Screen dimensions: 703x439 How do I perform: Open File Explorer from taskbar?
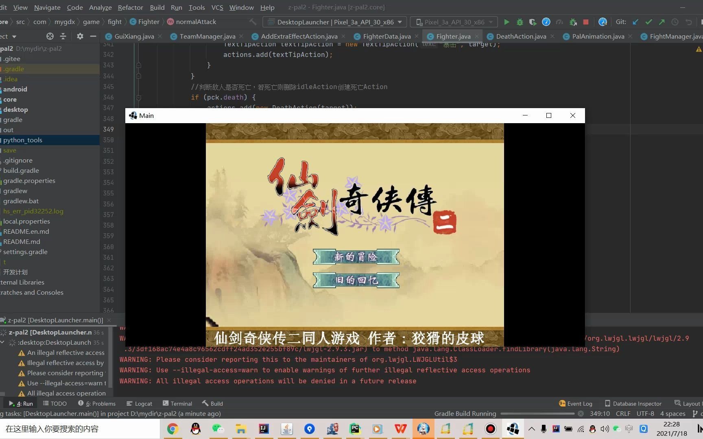pos(241,429)
